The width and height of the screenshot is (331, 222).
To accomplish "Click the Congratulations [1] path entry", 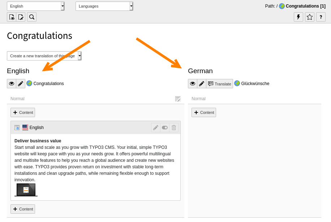I will (x=305, y=6).
